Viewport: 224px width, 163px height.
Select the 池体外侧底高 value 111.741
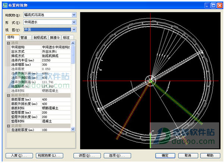point(56,82)
